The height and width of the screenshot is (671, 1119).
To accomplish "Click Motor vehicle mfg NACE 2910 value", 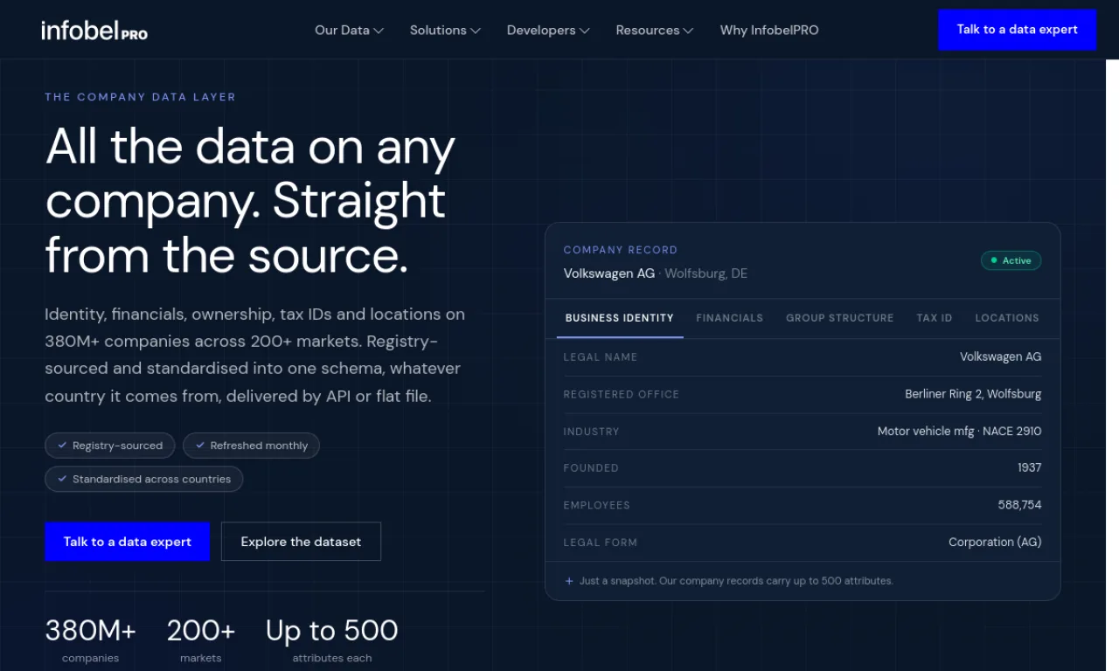I will click(x=959, y=431).
